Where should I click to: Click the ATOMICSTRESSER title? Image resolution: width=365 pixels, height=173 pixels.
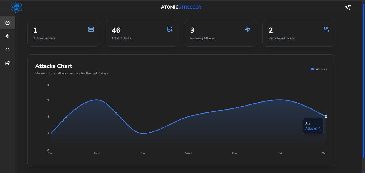[181, 7]
